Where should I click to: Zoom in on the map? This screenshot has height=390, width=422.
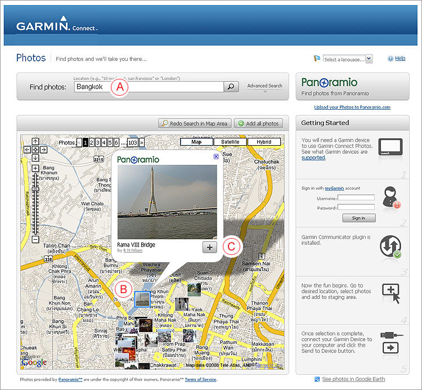coord(35,168)
